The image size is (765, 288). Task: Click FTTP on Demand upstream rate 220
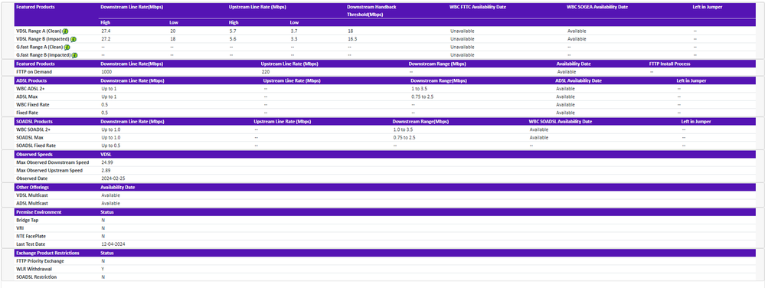pyautogui.click(x=266, y=72)
